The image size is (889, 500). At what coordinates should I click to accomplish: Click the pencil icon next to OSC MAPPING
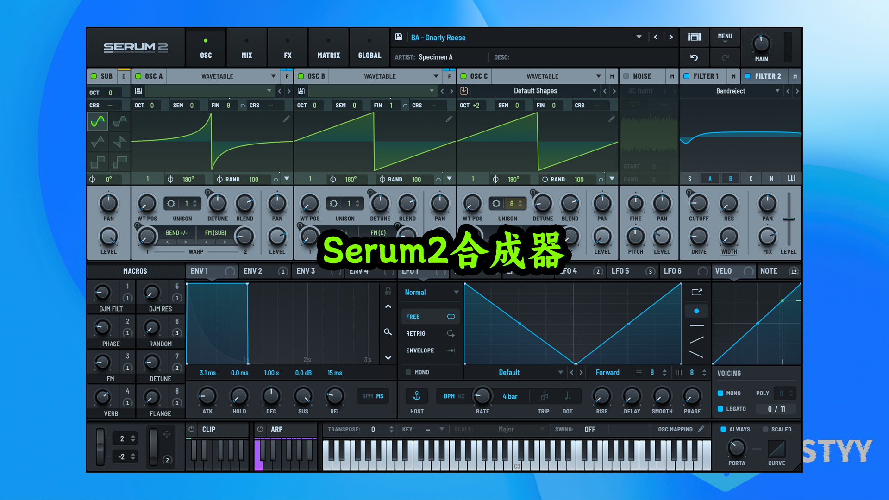click(700, 429)
